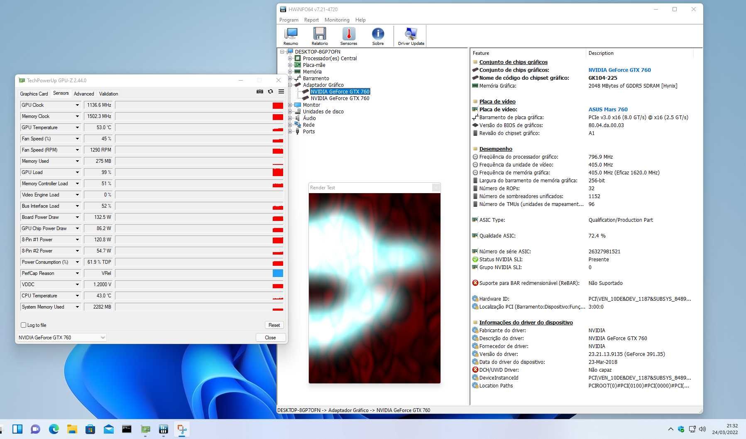This screenshot has height=439, width=746.
Task: Open Microsoft Edge from the taskbar
Action: click(54, 429)
